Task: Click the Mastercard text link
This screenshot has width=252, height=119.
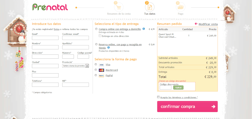Action: click(112, 70)
